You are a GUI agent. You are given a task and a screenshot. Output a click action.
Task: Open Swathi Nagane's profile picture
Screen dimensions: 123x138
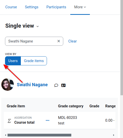(x=8, y=84)
